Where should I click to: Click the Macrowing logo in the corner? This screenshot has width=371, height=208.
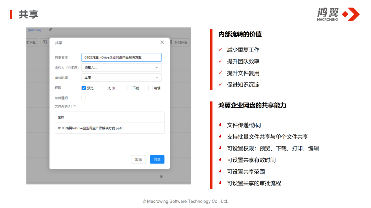pos(338,14)
